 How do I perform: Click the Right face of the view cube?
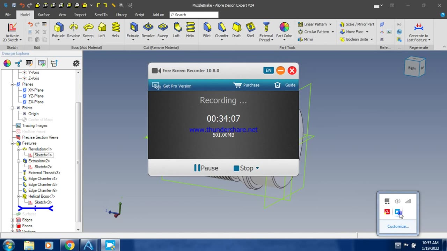[x=412, y=68]
